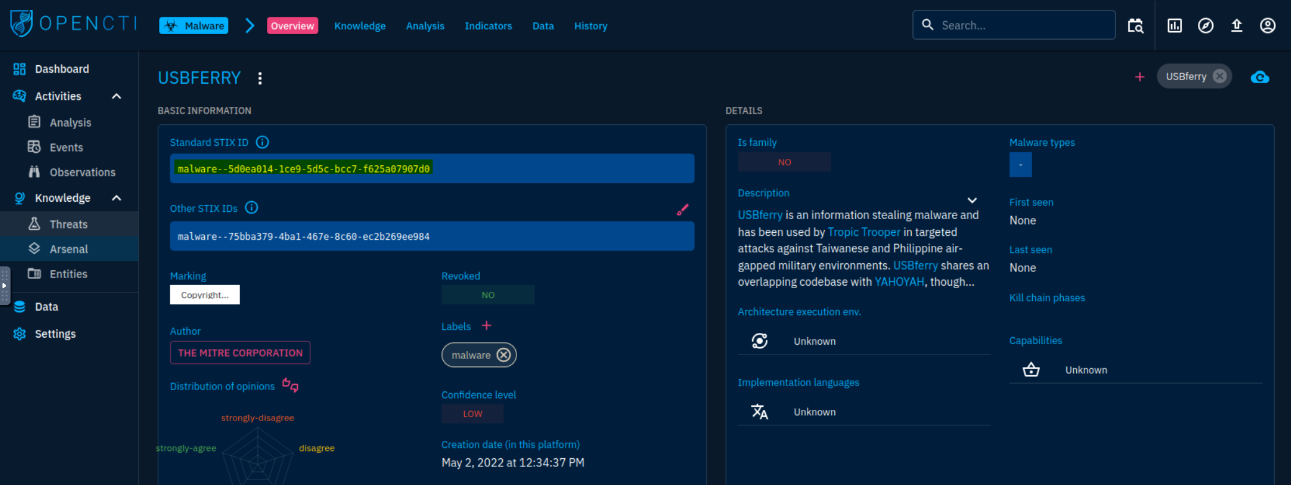The width and height of the screenshot is (1291, 485).
Task: Open Analysis in the sidebar
Action: [69, 122]
